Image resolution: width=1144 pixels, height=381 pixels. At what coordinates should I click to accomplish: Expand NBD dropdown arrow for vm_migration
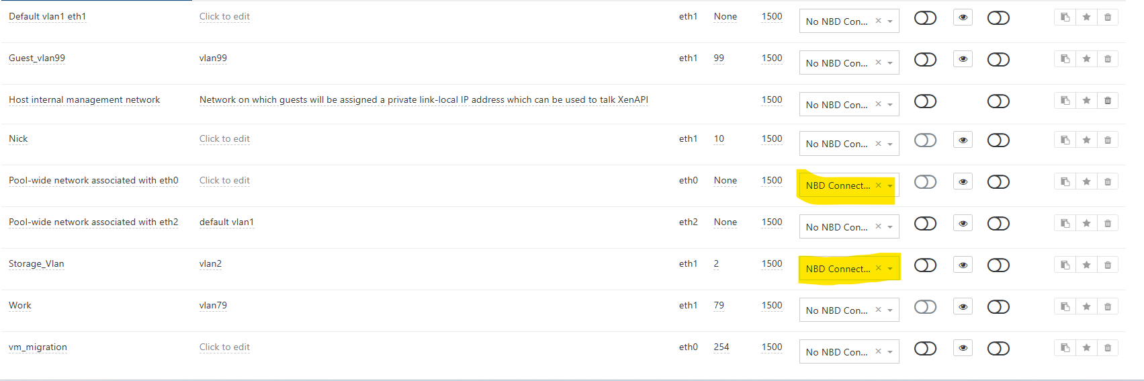coord(890,352)
